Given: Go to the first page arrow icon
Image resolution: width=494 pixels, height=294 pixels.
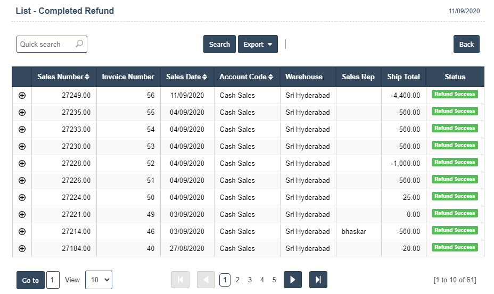Looking at the screenshot, I should pos(180,280).
